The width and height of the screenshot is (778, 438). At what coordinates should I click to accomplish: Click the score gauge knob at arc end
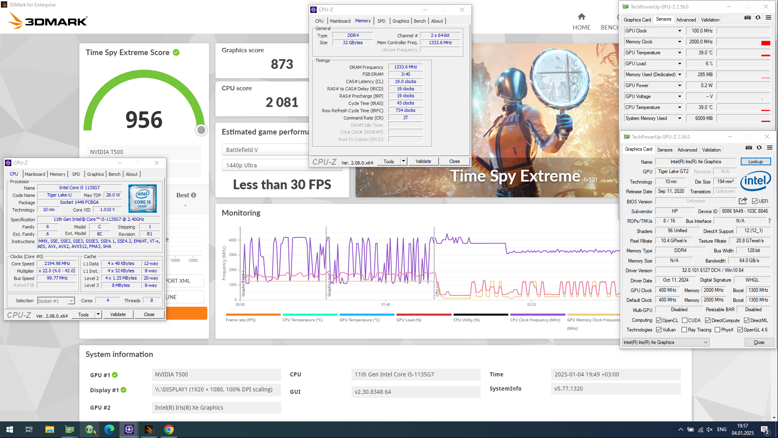pos(201,130)
